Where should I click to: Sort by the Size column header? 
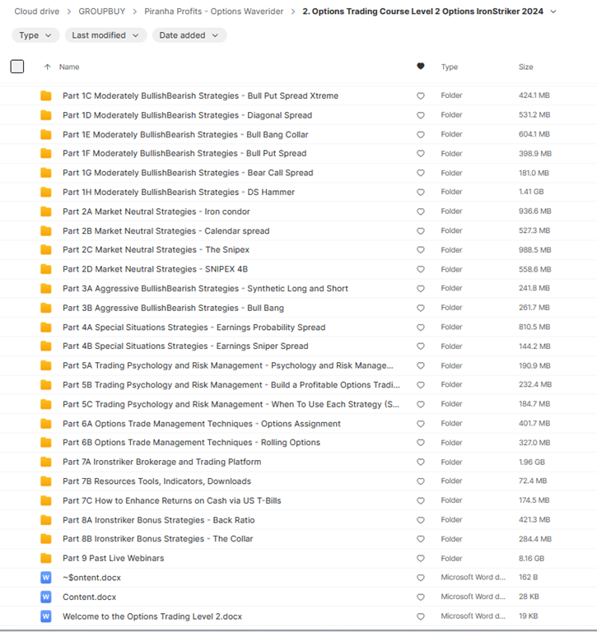(x=525, y=67)
